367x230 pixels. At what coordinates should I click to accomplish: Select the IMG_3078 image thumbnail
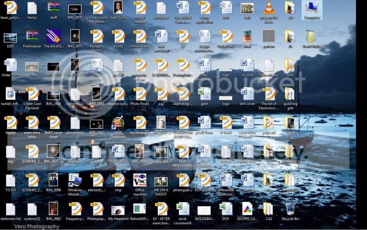click(x=75, y=9)
